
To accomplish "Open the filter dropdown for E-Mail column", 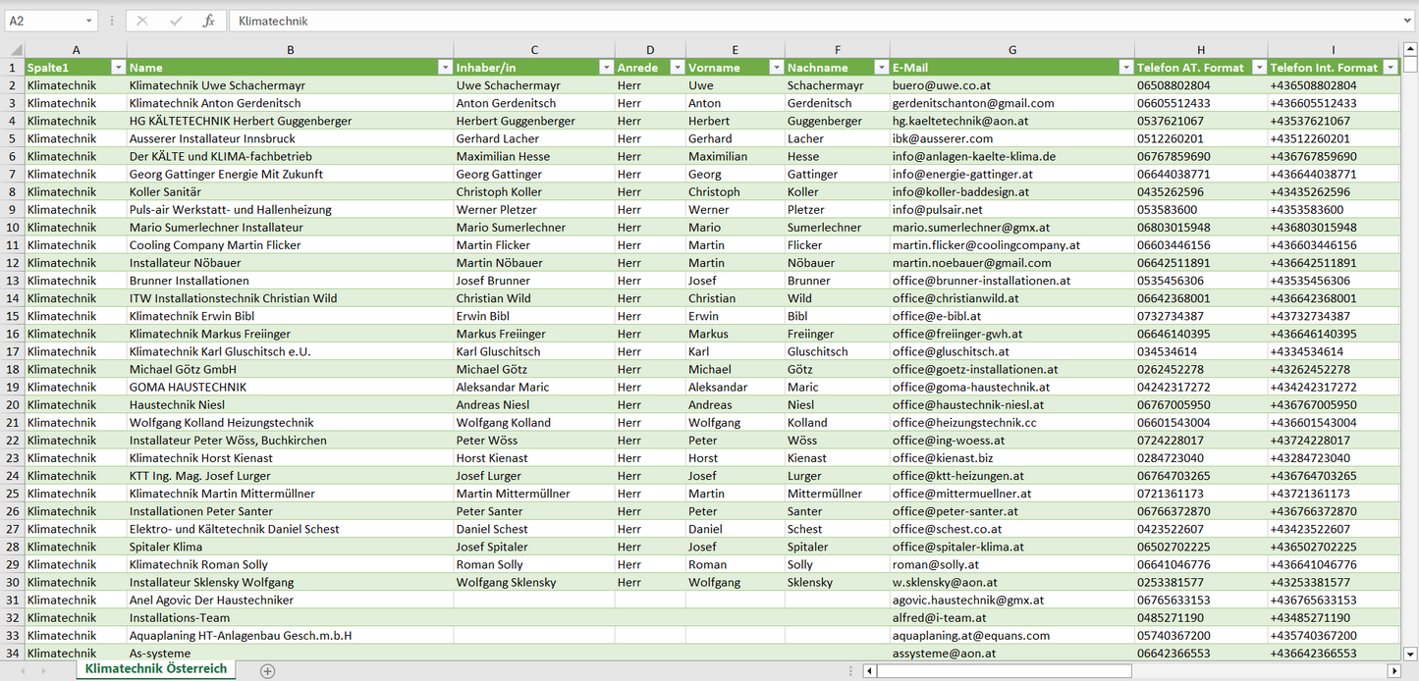I will pyautogui.click(x=1124, y=68).
